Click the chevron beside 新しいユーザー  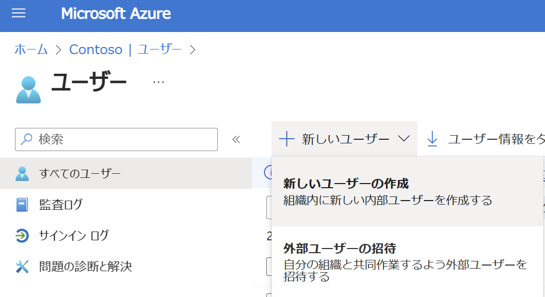[404, 139]
